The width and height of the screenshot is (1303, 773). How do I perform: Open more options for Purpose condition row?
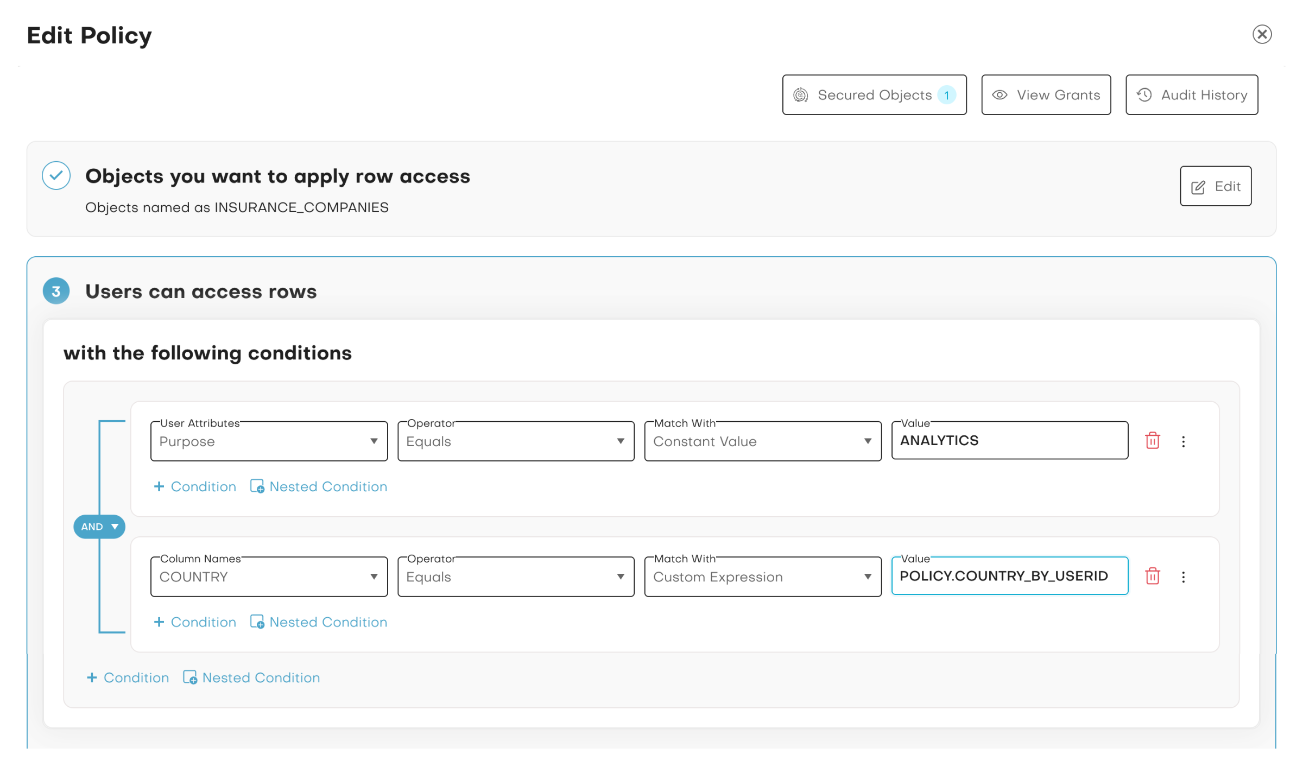pyautogui.click(x=1184, y=441)
